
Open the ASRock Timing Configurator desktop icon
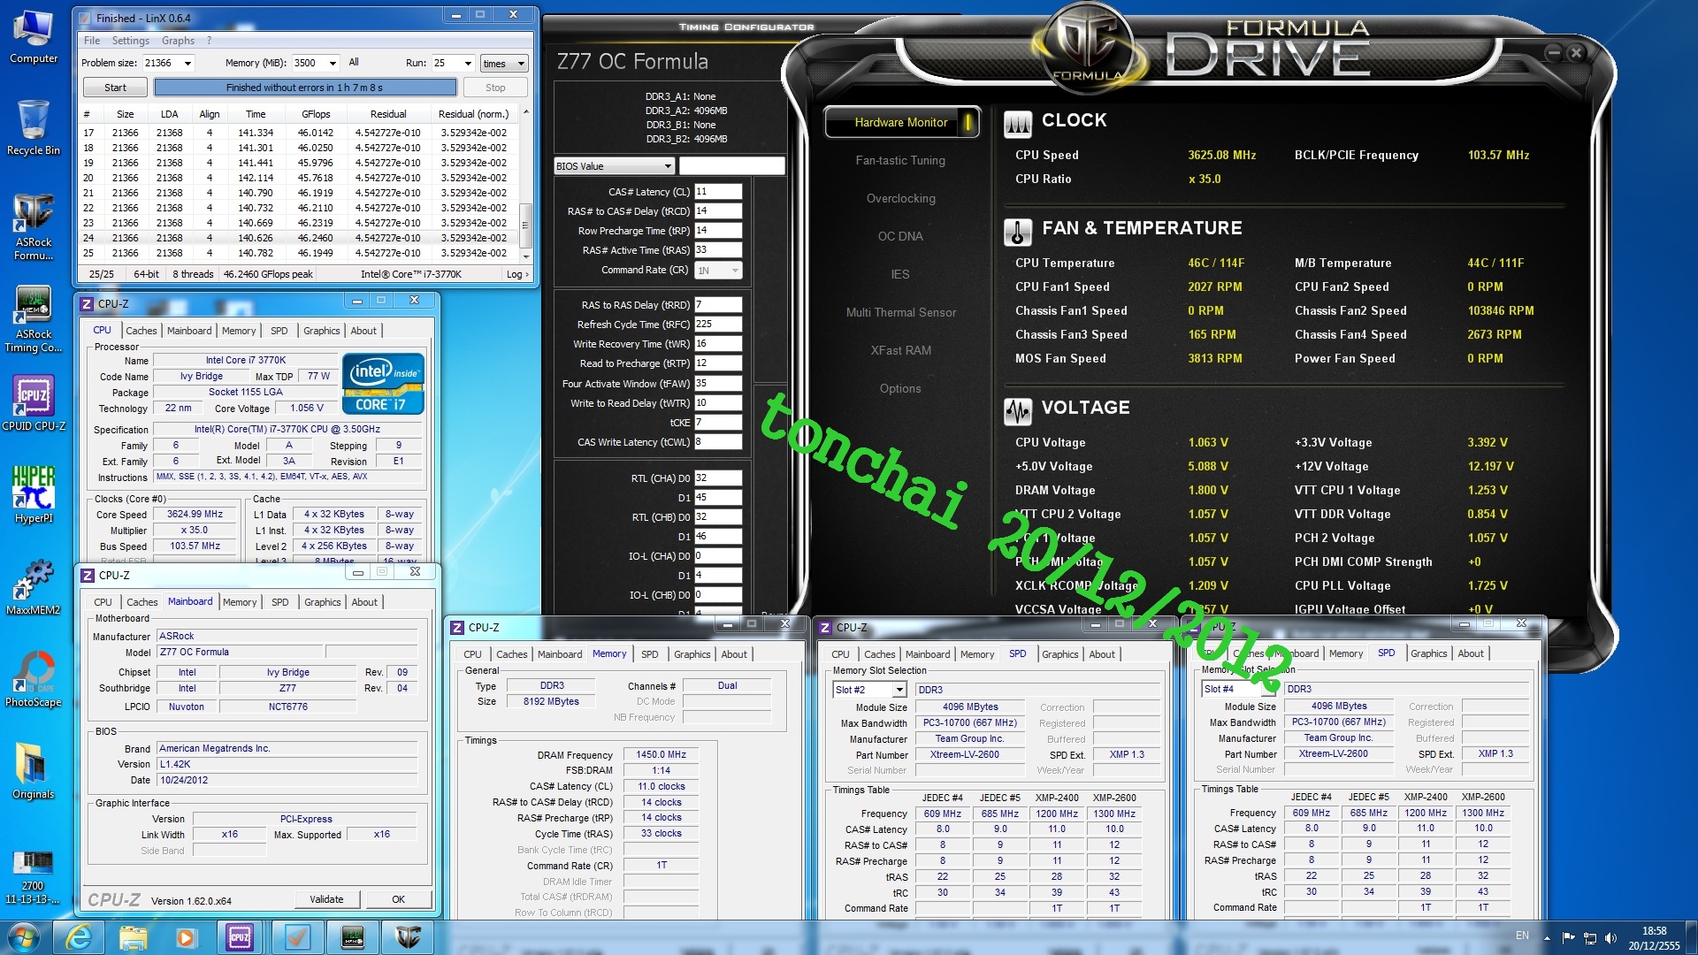tap(33, 306)
